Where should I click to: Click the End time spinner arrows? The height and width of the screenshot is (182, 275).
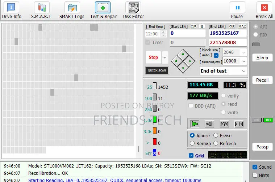click(163, 33)
